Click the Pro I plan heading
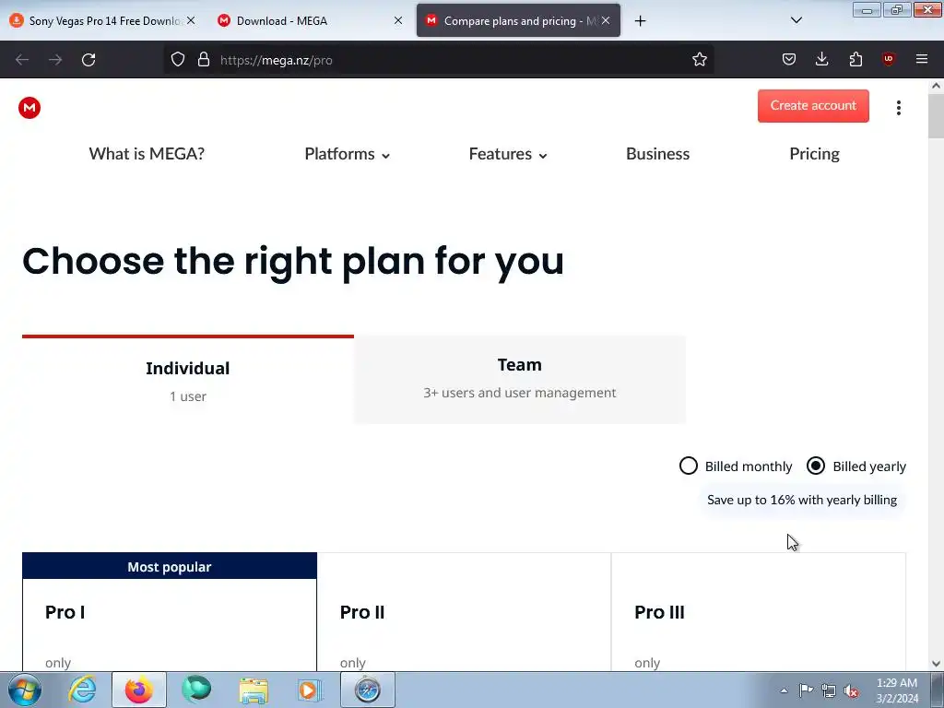The width and height of the screenshot is (944, 708). 65,612
